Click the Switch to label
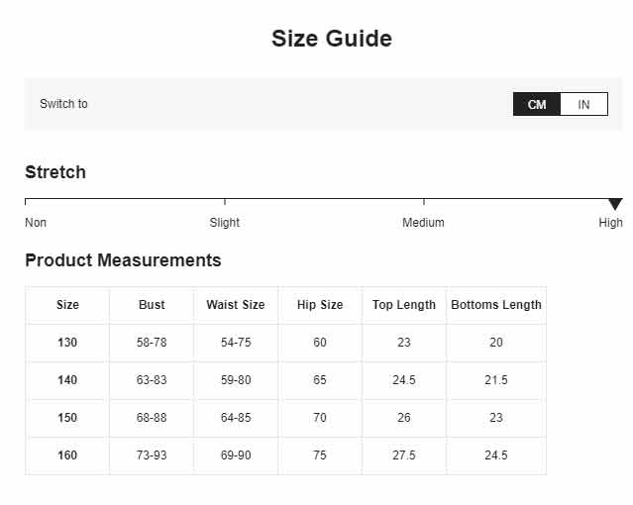This screenshot has width=633, height=505. [63, 104]
